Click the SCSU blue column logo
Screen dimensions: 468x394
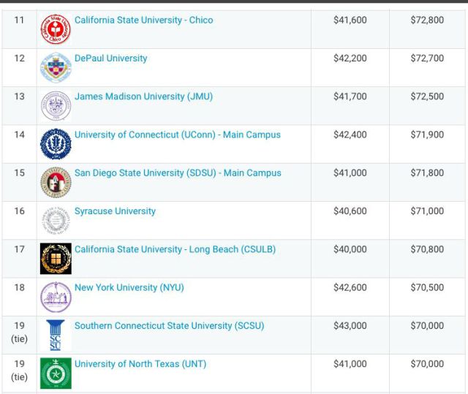click(x=56, y=335)
